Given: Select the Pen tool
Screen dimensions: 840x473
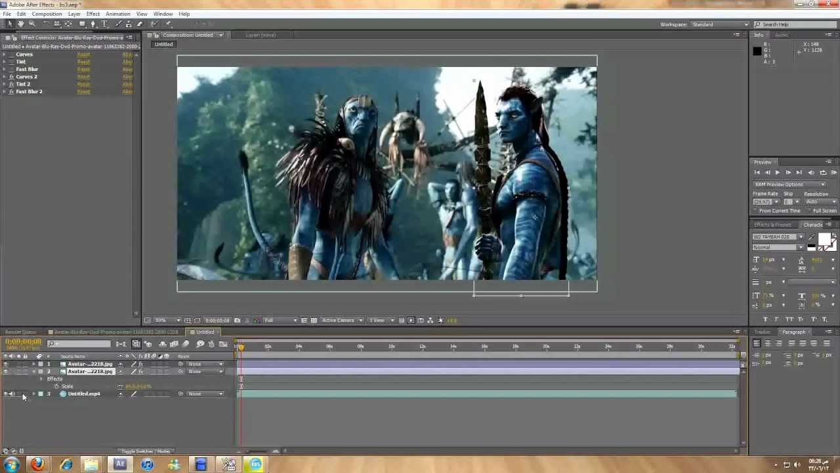Looking at the screenshot, I should [93, 24].
